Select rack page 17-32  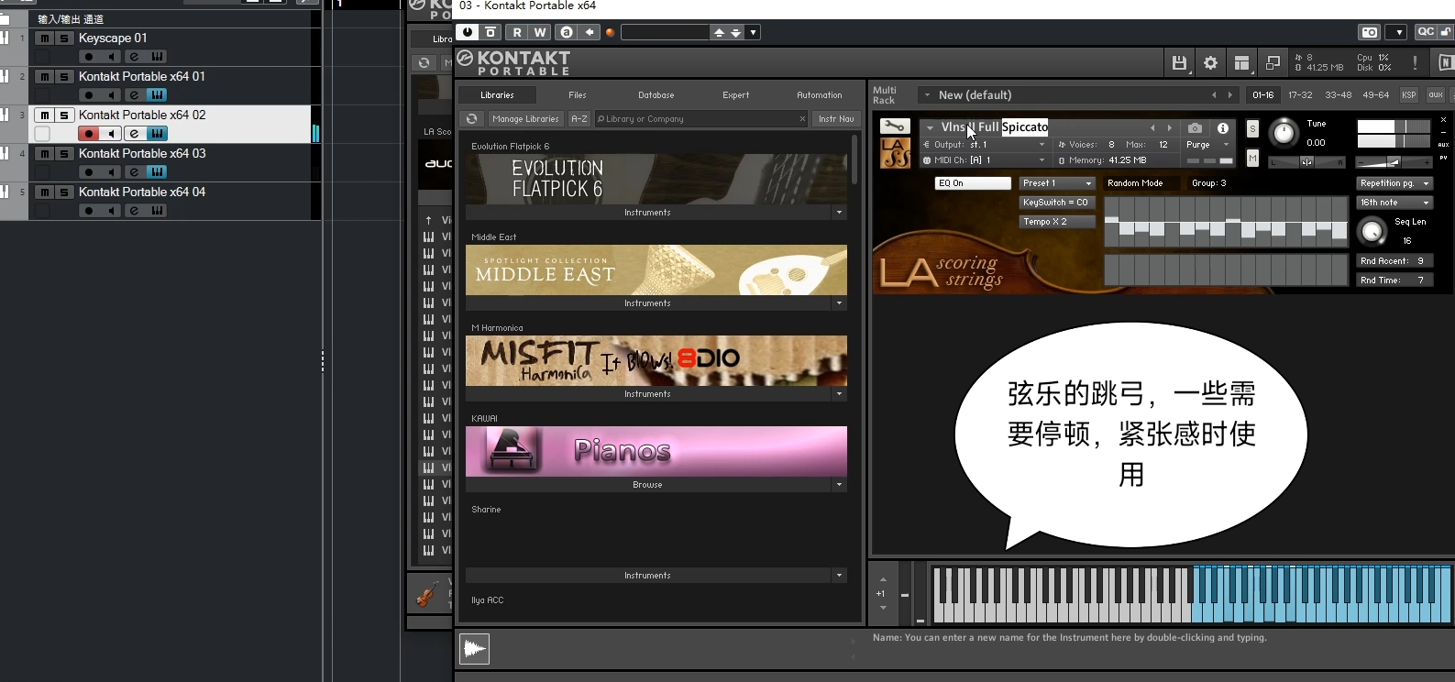tap(1300, 94)
